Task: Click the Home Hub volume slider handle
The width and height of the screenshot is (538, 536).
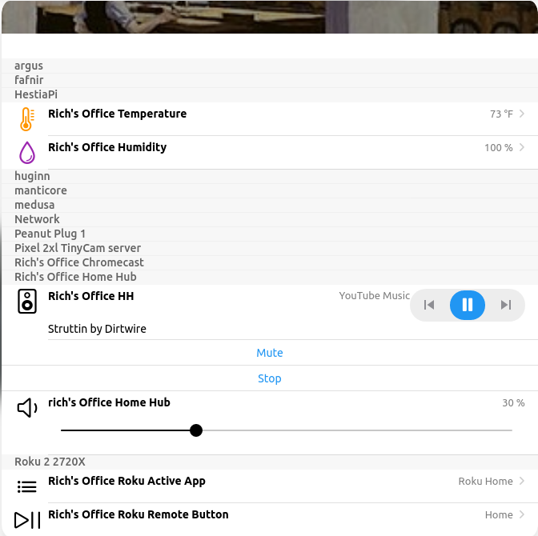Action: tap(196, 430)
